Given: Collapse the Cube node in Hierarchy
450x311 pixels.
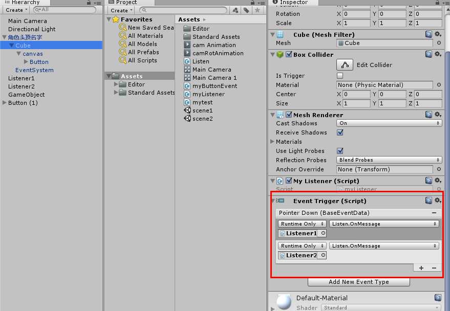Looking at the screenshot, I should point(12,46).
